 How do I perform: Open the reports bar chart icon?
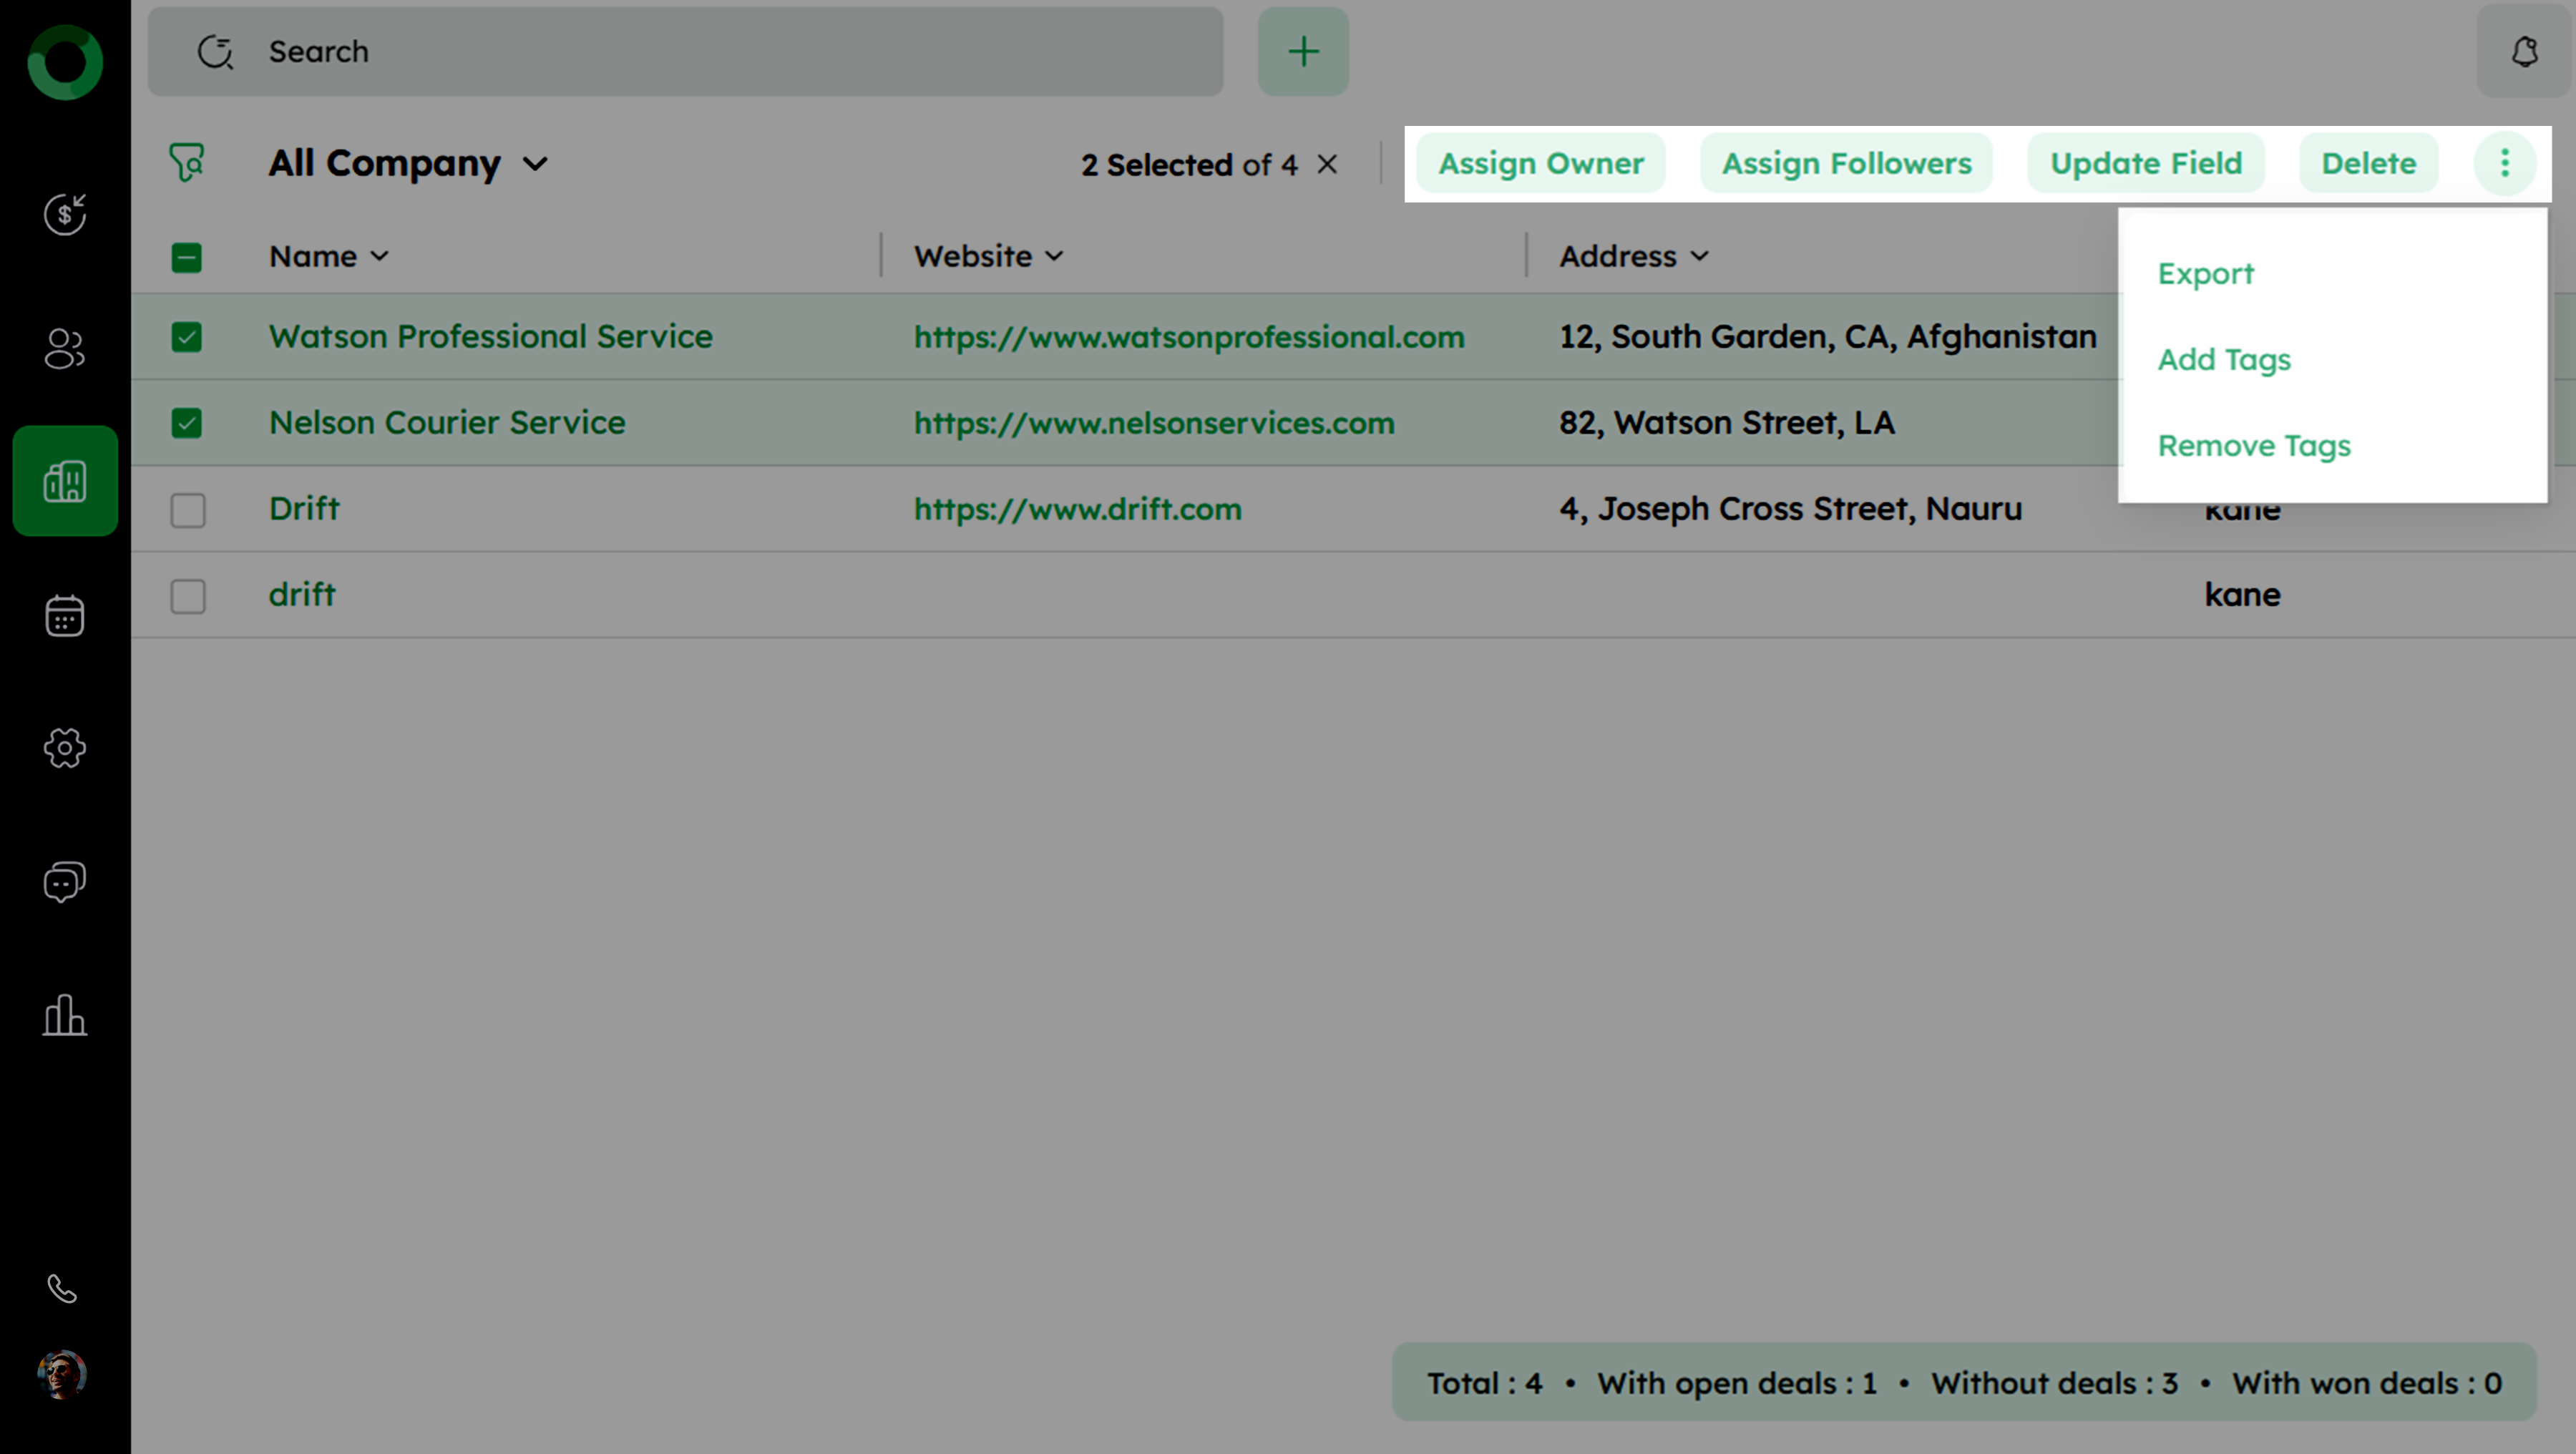(65, 1015)
